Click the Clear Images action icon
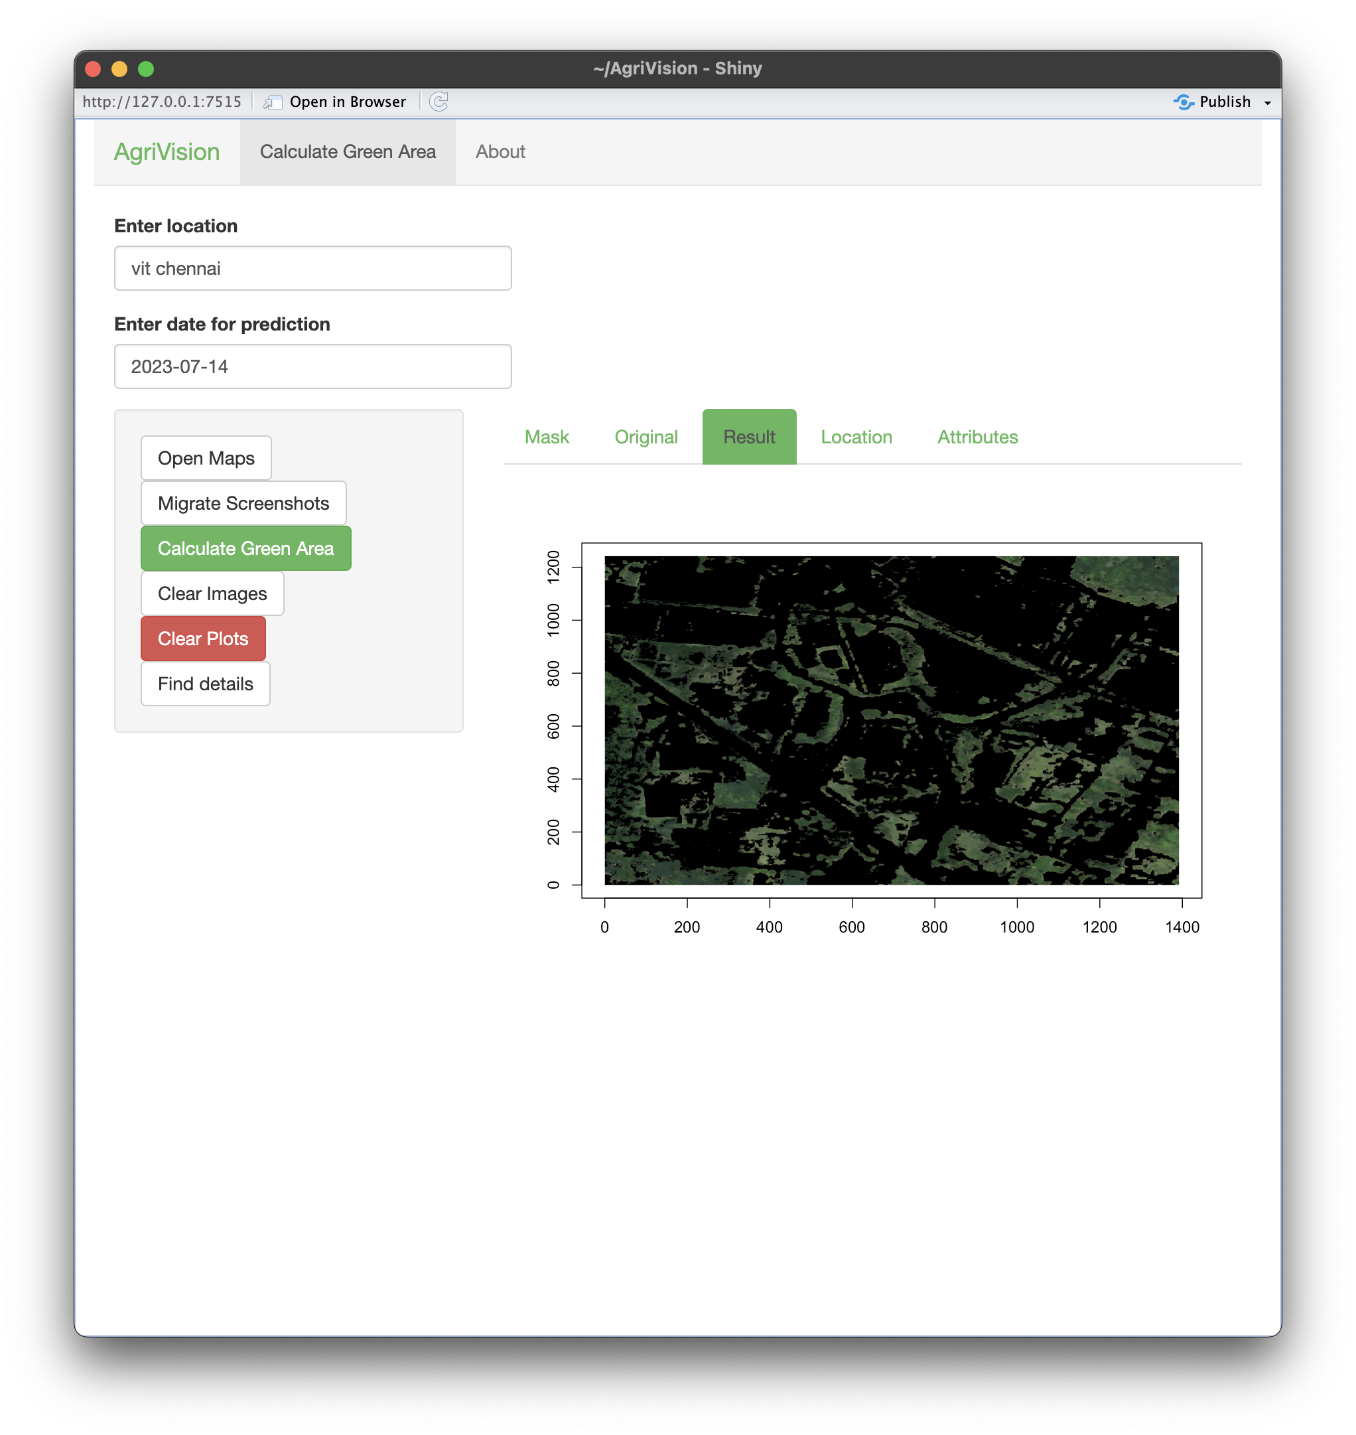1356x1435 pixels. pyautogui.click(x=212, y=593)
